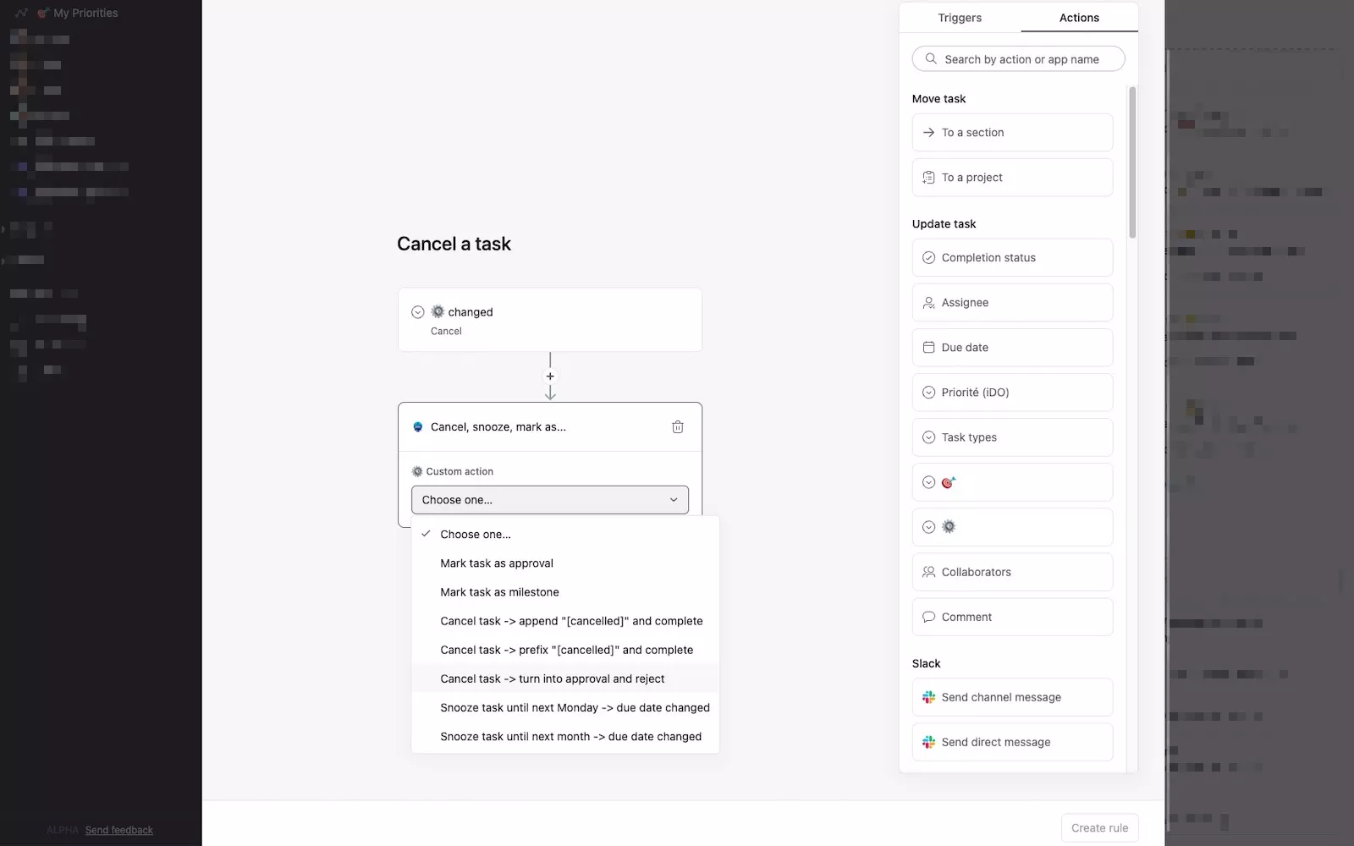This screenshot has width=1354, height=846.
Task: Open the Send feedback link
Action: tap(119, 830)
